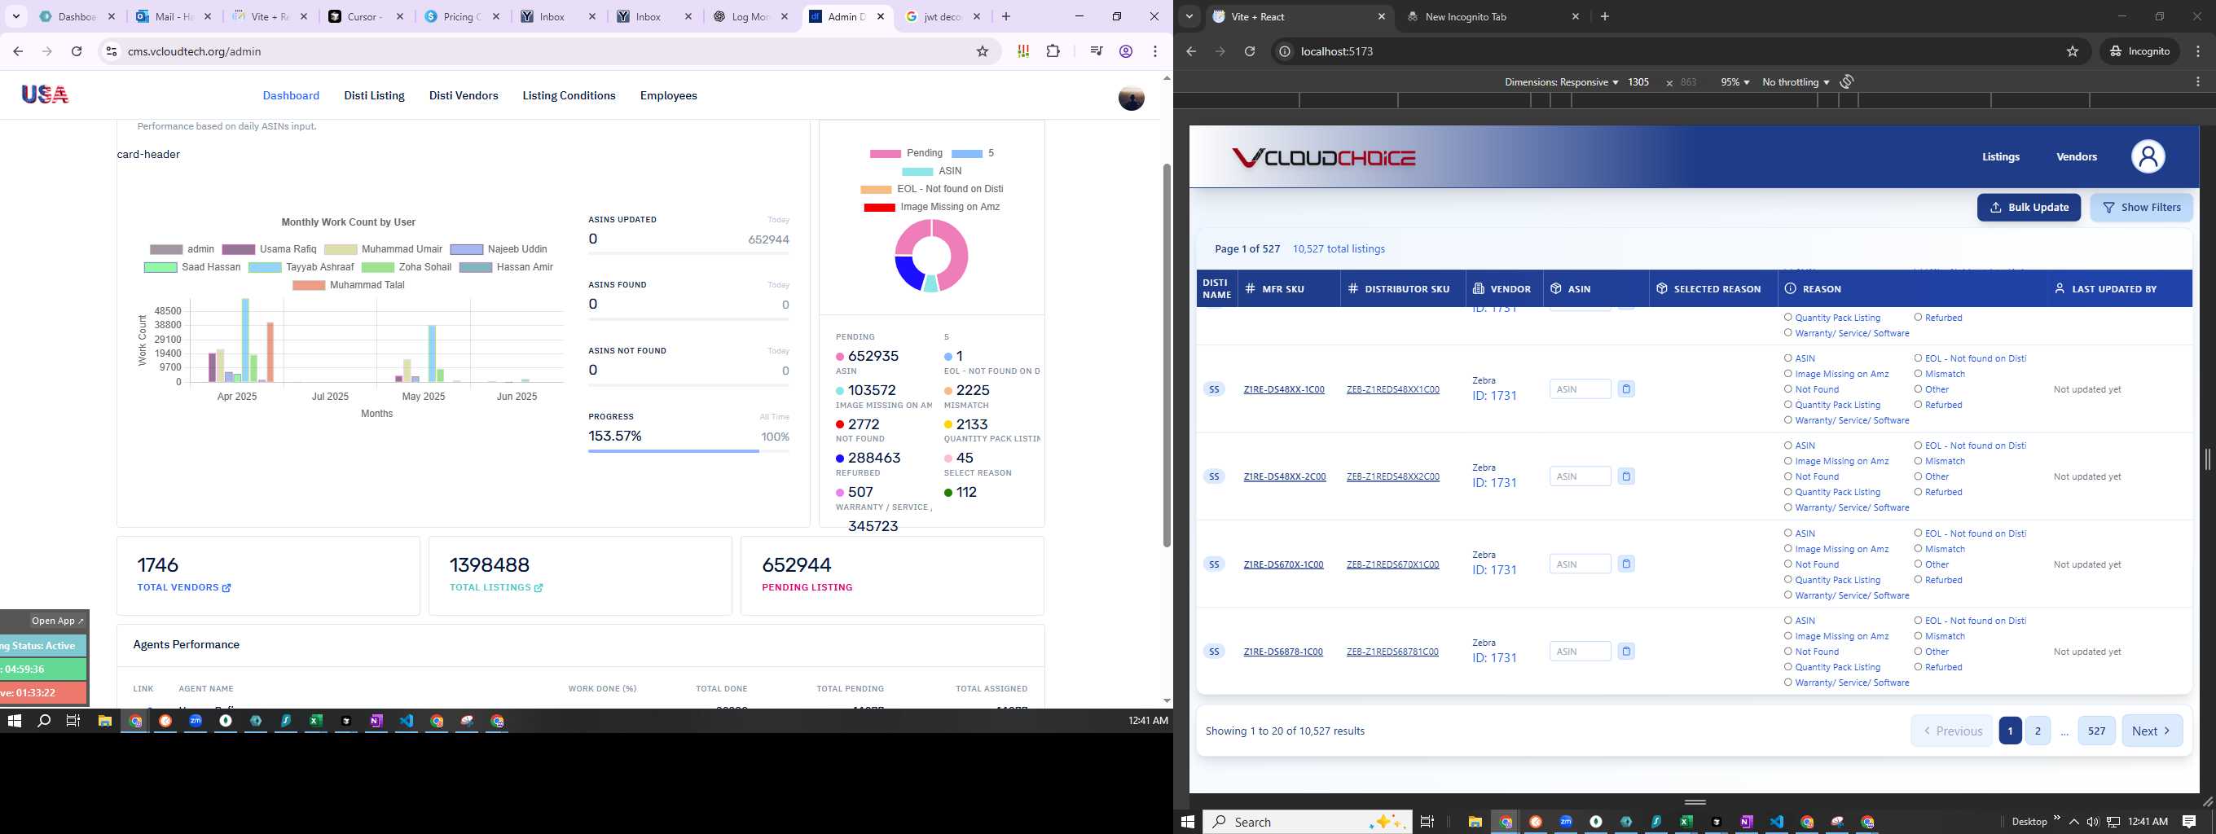Switch to the jwt deco browser tab
Viewport: 2216px width, 834px height.
coord(943,16)
